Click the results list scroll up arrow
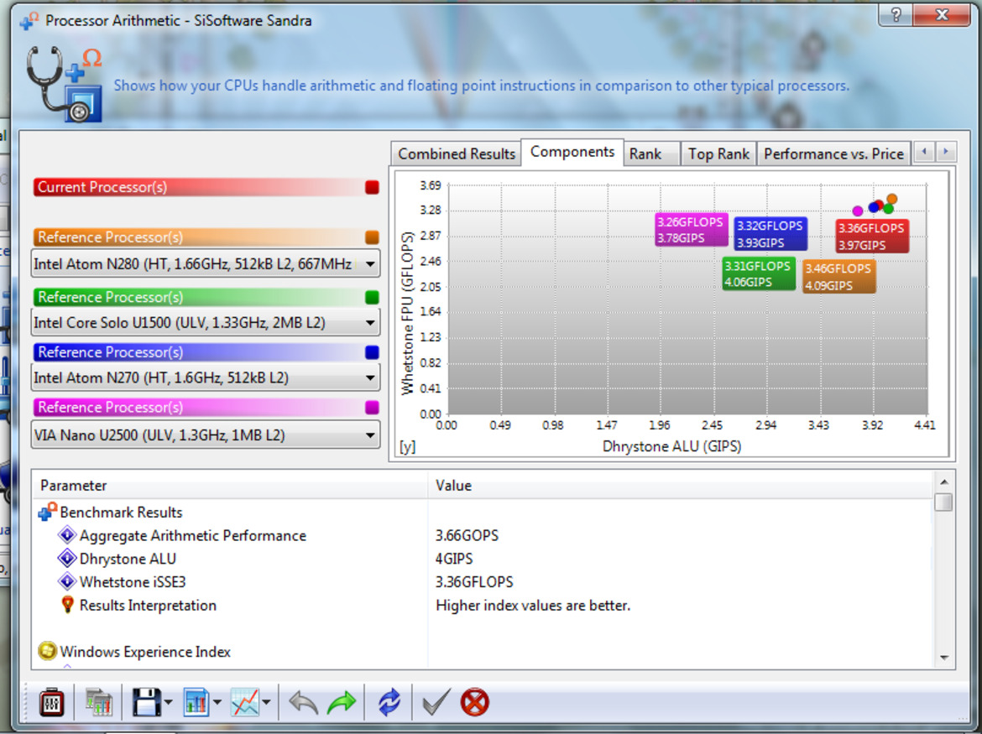This screenshot has width=982, height=734. click(x=943, y=482)
